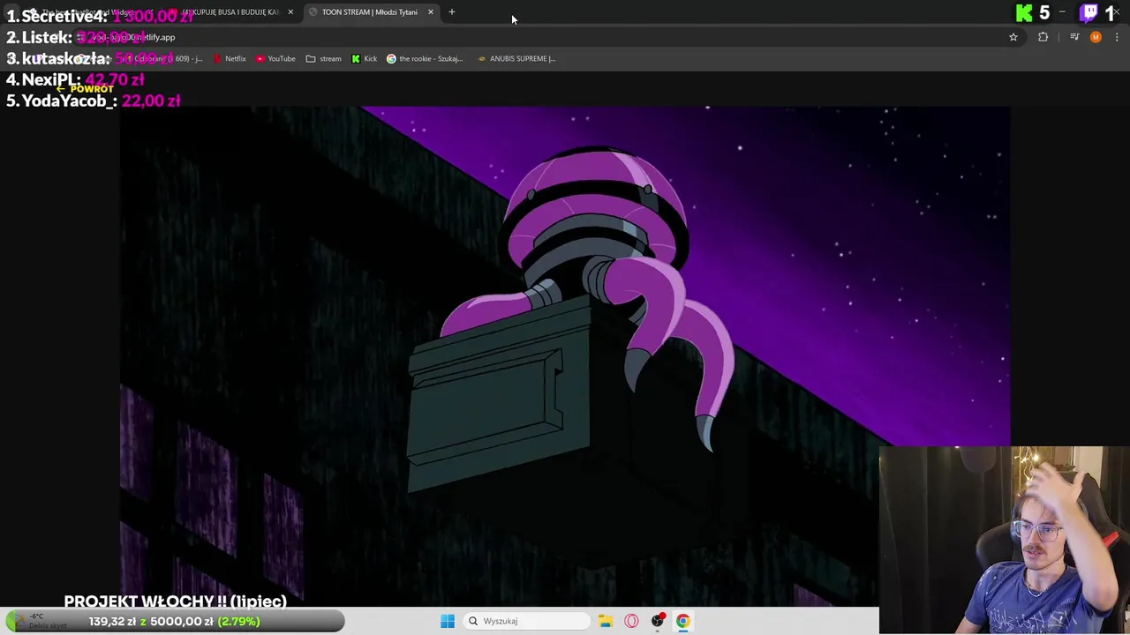Open the rookie Google search bookmark
This screenshot has width=1130, height=635.
[425, 58]
